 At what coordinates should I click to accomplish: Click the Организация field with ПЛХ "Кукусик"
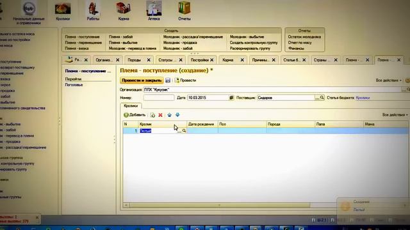(272, 89)
